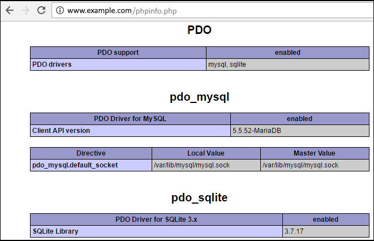Click the Client API version label

click(x=61, y=131)
